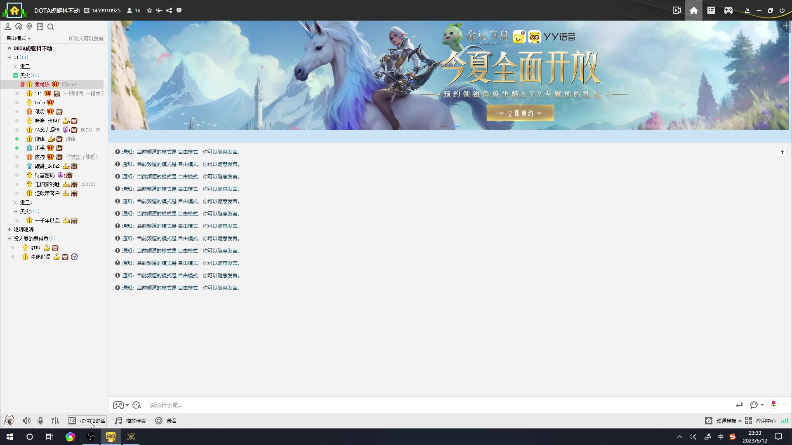Click 应用中心 label in bottom bar
This screenshot has height=445, width=792.
click(x=766, y=421)
